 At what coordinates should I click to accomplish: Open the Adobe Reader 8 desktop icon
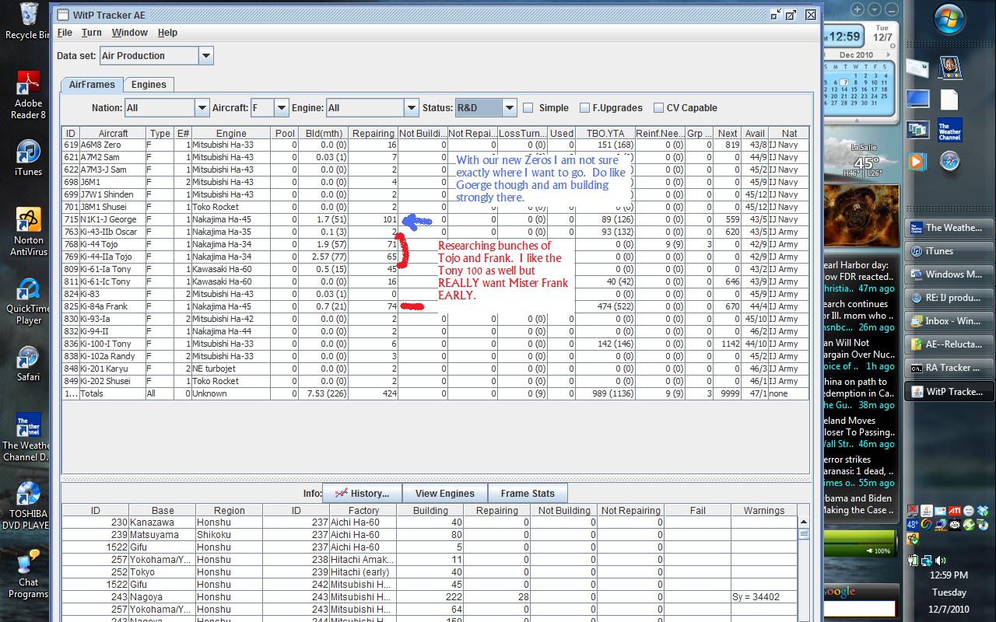28,84
